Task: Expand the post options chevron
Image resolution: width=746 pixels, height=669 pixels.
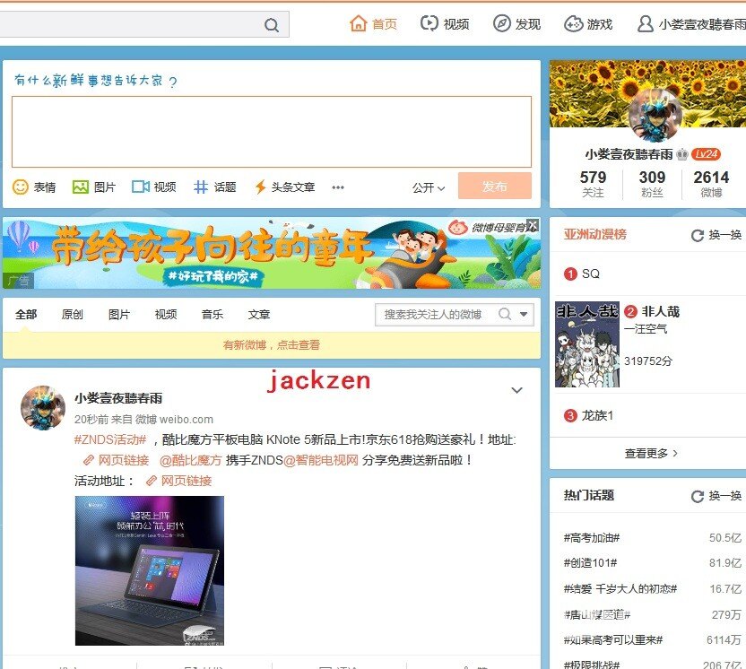Action: pos(516,390)
